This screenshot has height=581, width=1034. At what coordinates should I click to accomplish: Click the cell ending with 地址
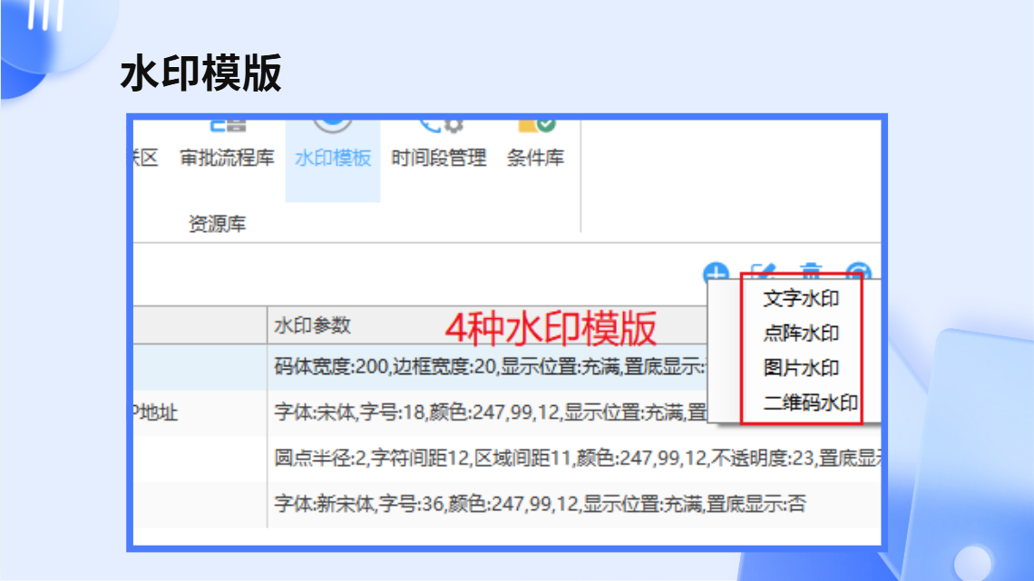tap(200, 413)
